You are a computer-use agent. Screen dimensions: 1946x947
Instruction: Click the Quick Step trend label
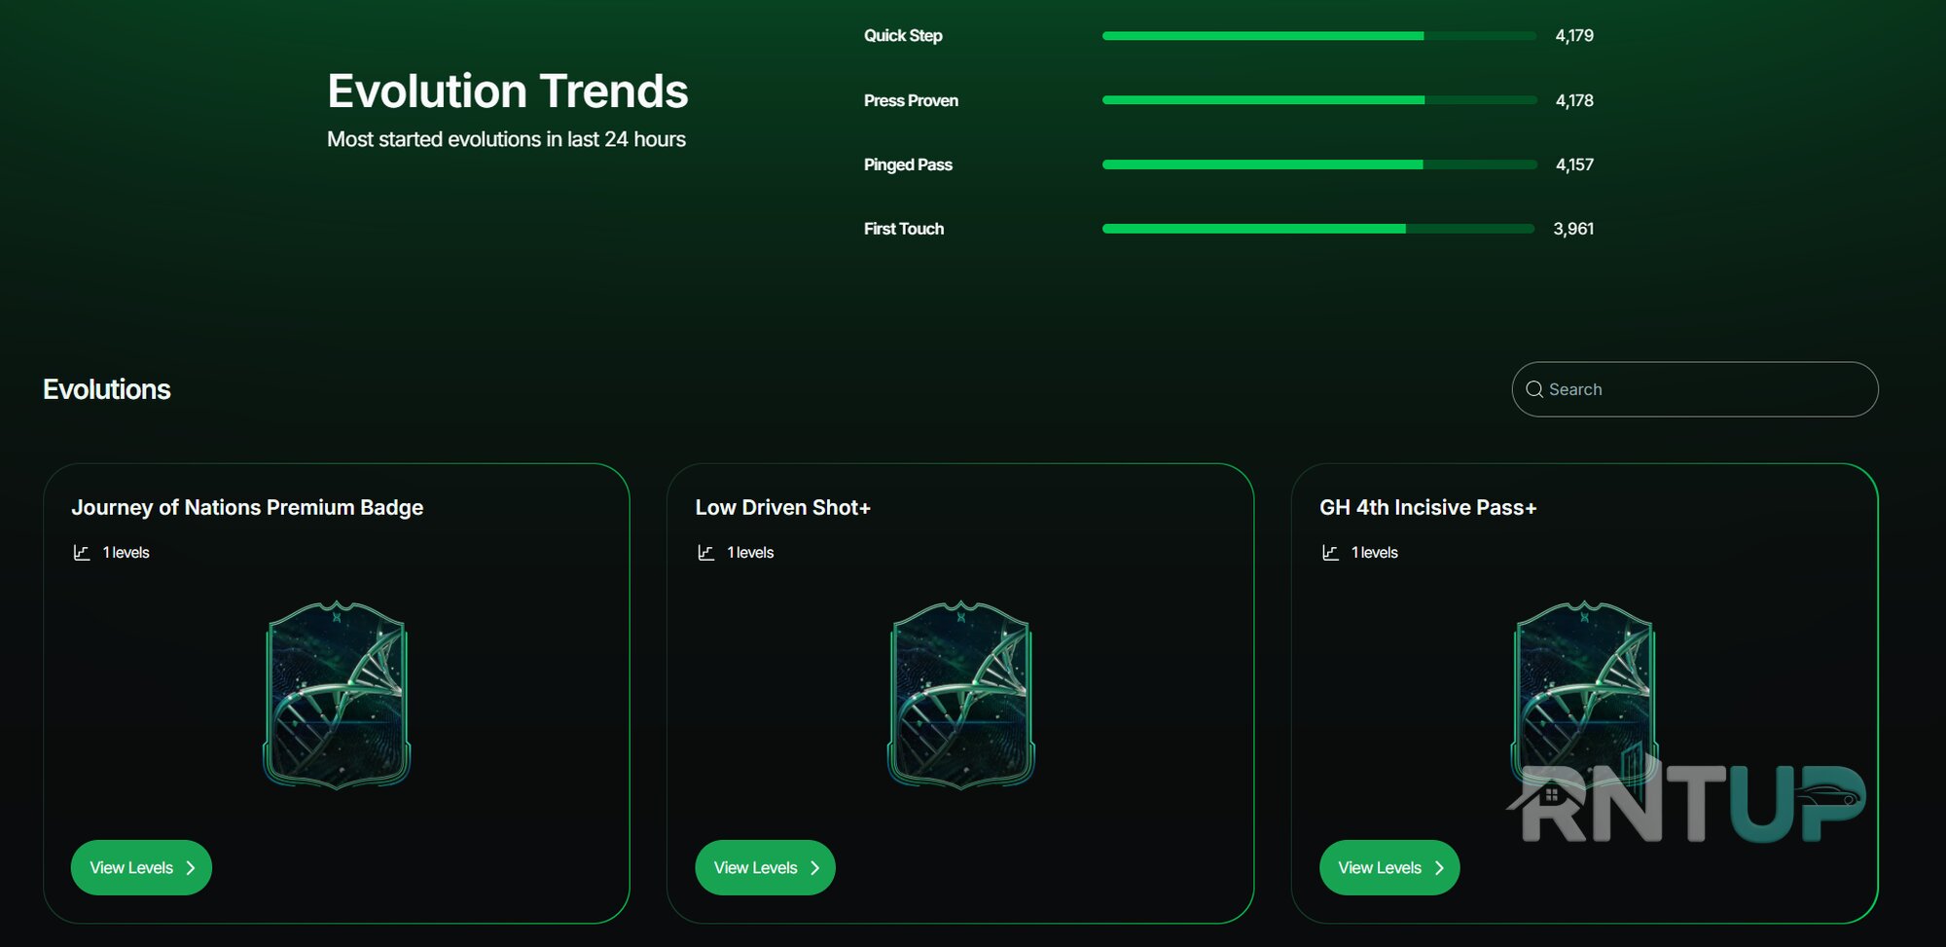click(903, 36)
